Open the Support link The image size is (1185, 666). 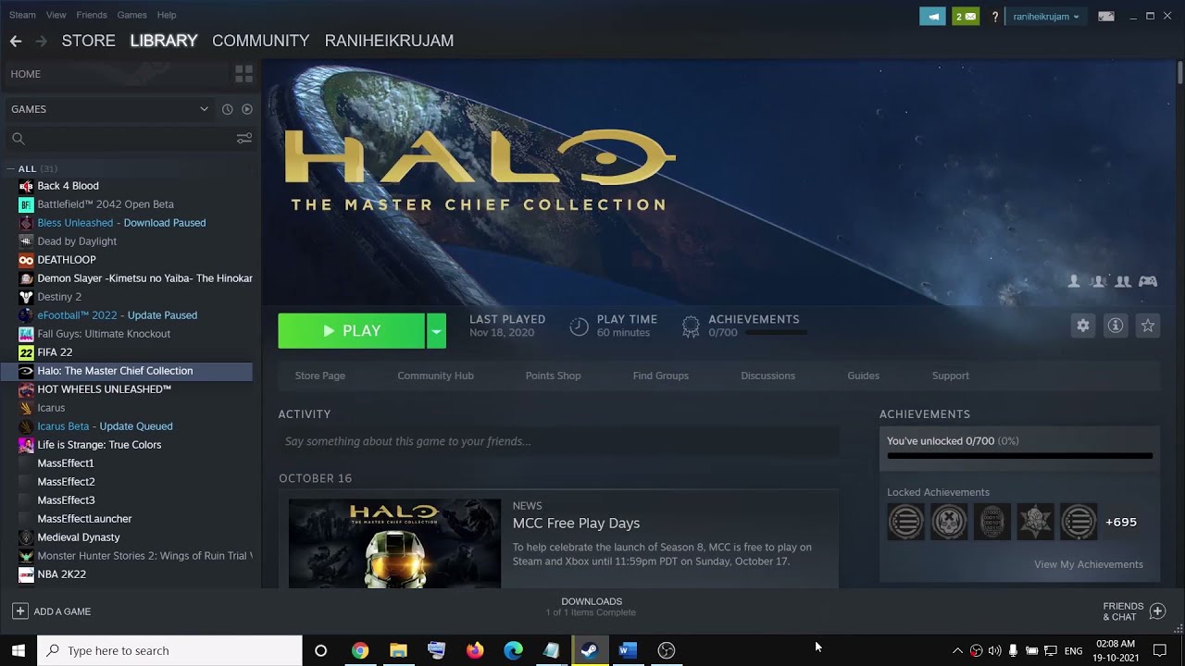[x=951, y=376]
